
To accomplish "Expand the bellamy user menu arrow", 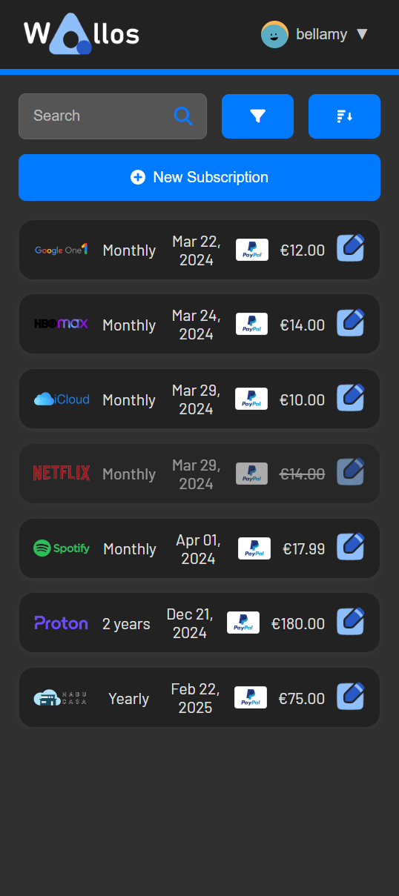I will 362,34.
